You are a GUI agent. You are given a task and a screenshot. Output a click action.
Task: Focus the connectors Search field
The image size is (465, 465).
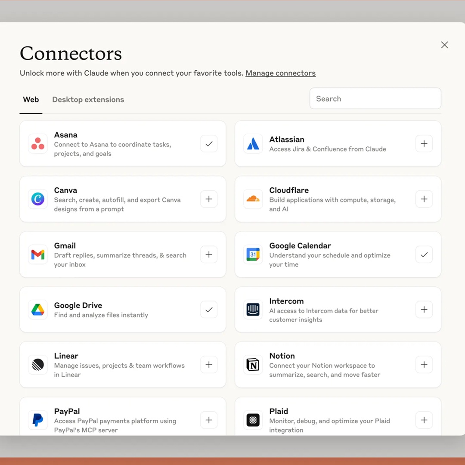click(375, 99)
